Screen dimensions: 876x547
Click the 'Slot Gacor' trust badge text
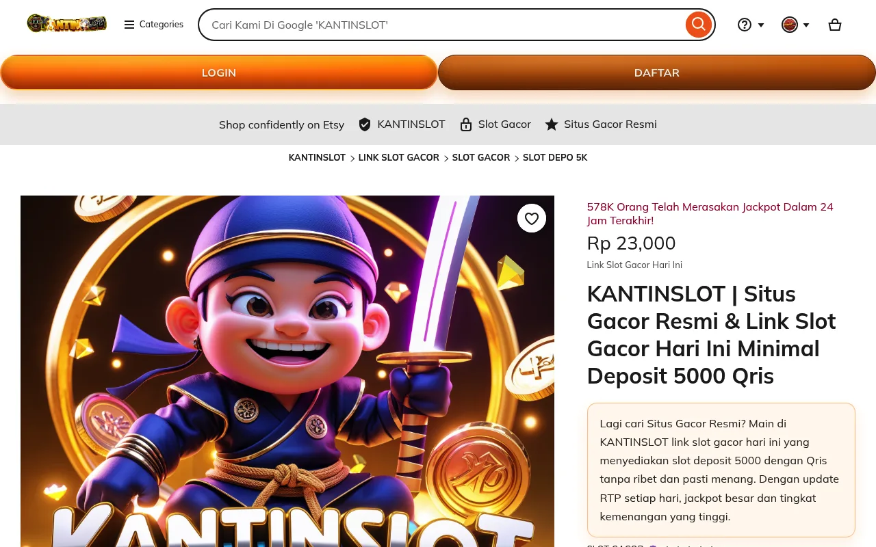point(504,124)
